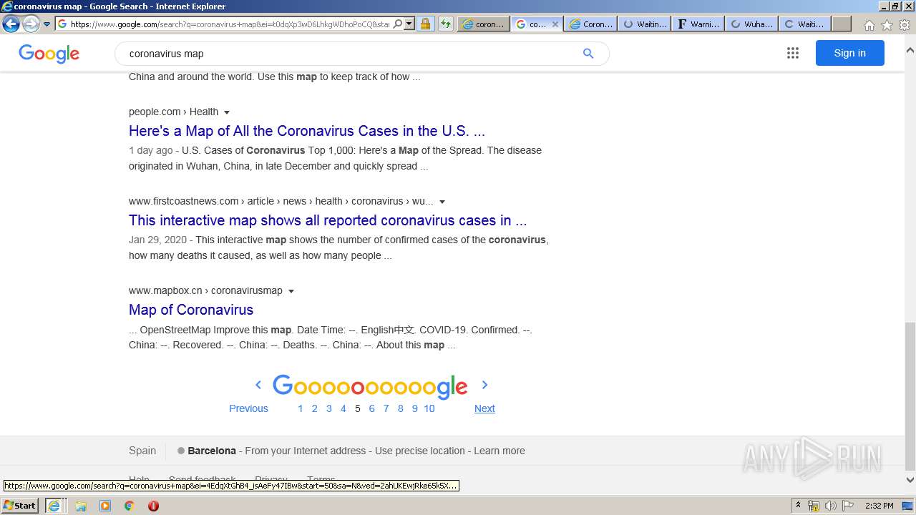Open the Windows Start menu

(19, 505)
